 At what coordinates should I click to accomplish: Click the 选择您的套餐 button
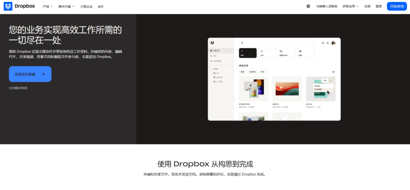point(30,74)
